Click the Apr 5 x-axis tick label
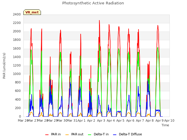Screen dimensions: 187x140 point(120,120)
